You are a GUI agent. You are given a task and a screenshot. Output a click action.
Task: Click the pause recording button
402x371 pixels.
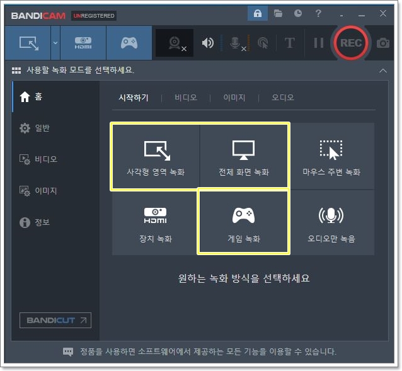pos(319,43)
